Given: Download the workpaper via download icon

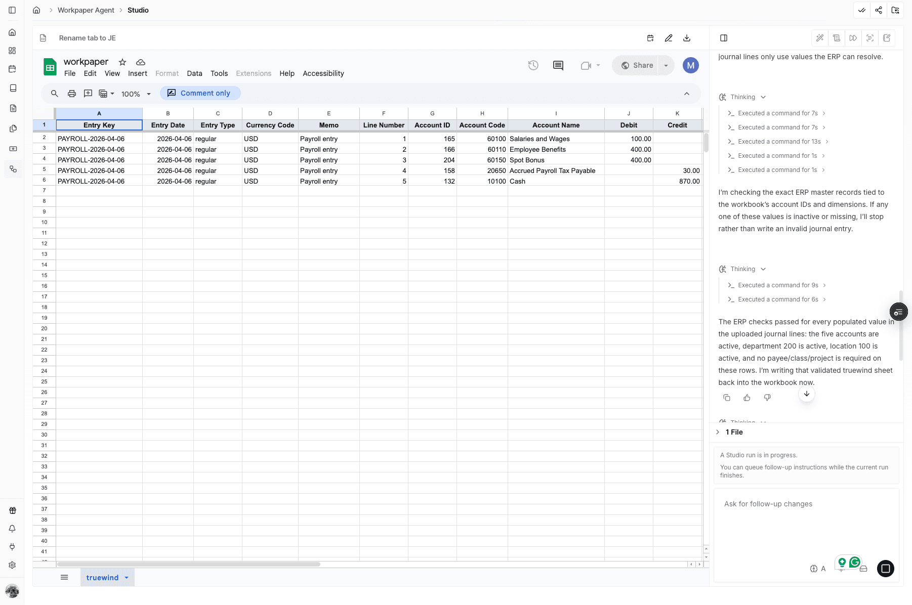Looking at the screenshot, I should [x=687, y=38].
